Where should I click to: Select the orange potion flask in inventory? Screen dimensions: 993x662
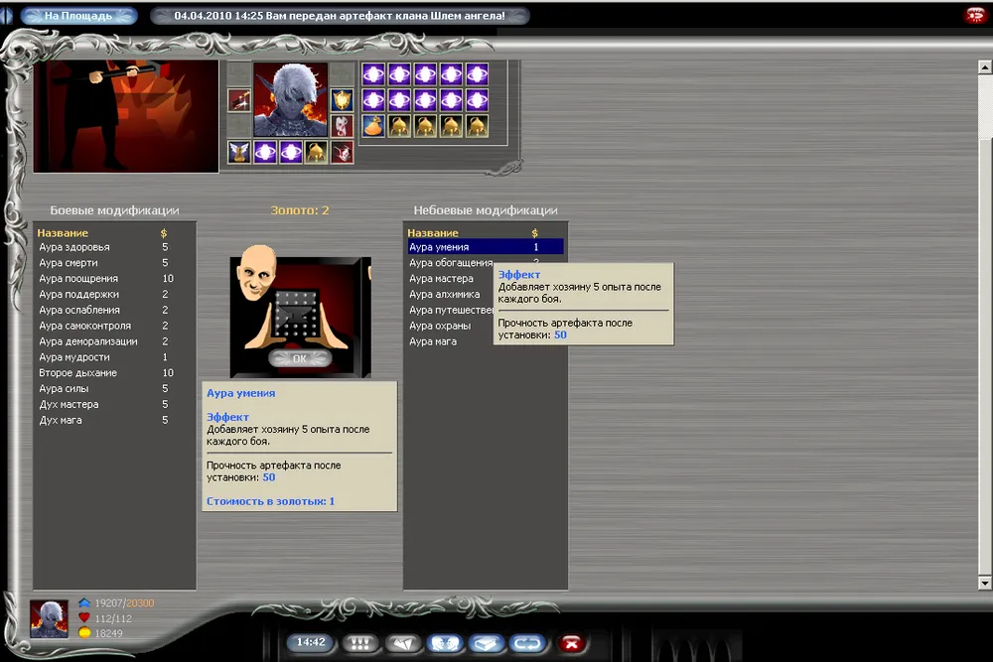373,126
